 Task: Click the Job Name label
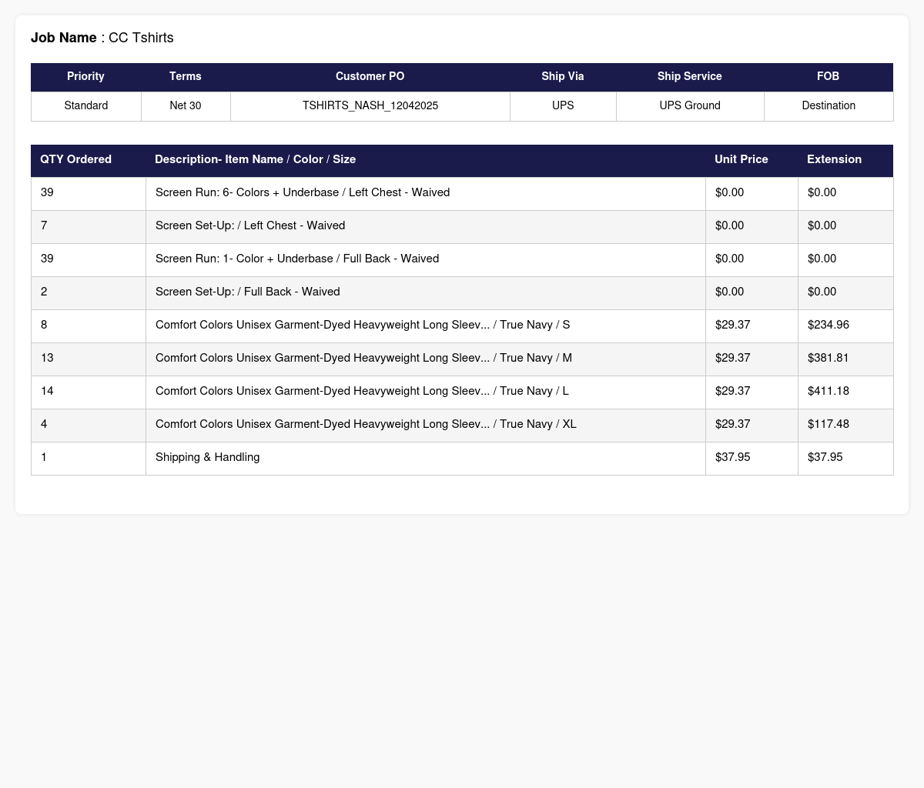[x=64, y=38]
